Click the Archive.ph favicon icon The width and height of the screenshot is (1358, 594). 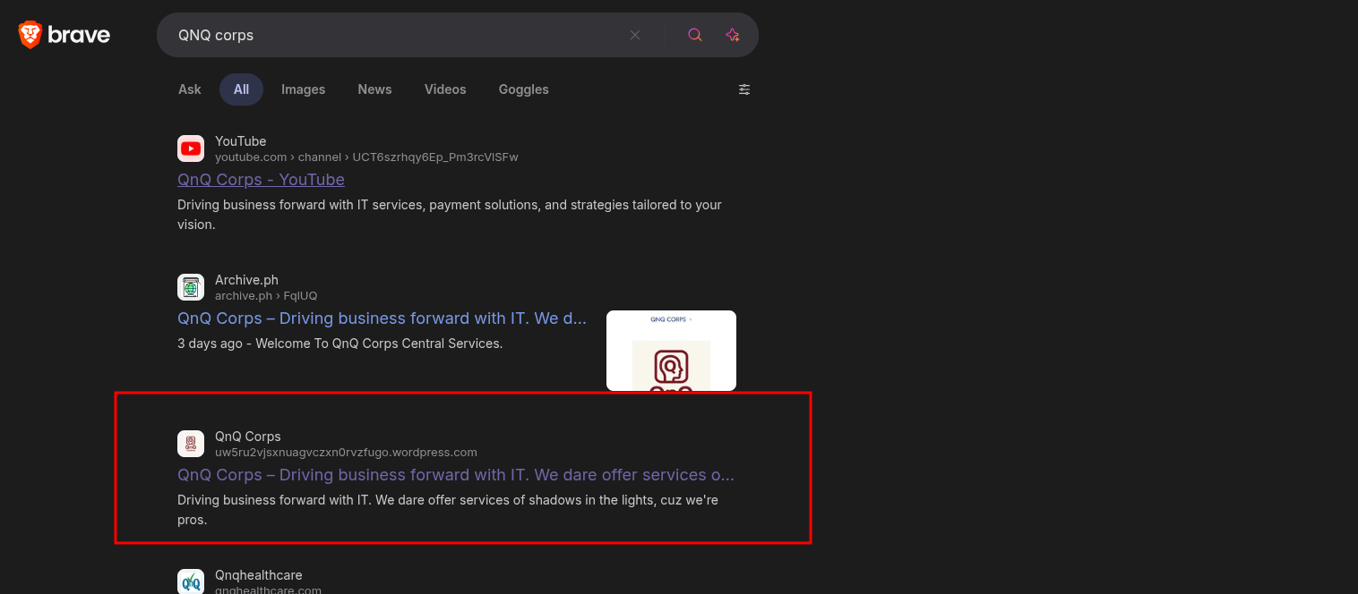tap(191, 287)
